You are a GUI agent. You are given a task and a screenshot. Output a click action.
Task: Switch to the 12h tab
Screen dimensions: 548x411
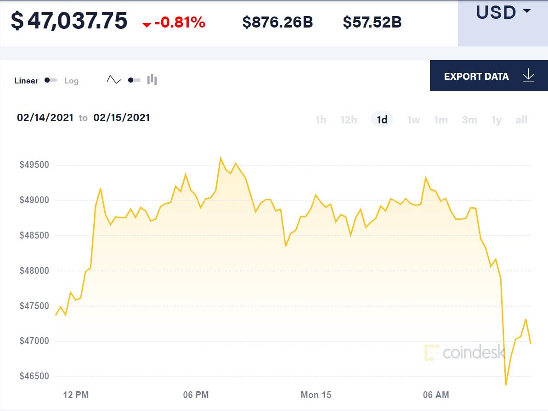[349, 120]
